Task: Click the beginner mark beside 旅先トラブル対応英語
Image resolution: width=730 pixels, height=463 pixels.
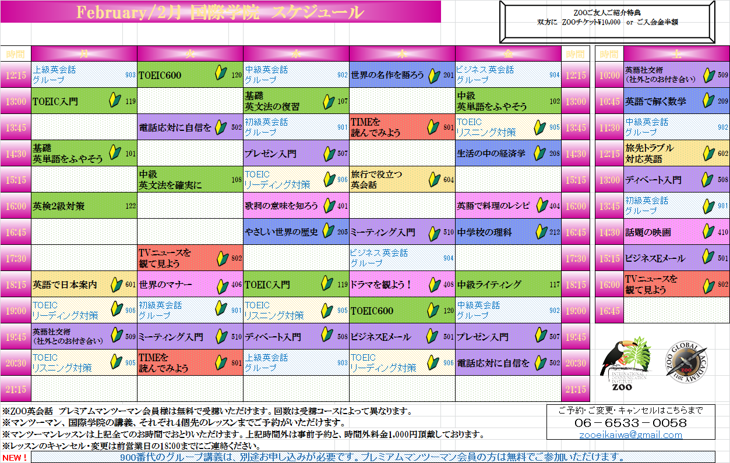Action: click(x=708, y=154)
